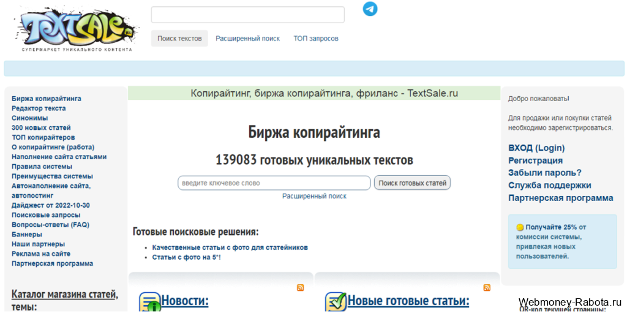Open Расширенный поиск below keyword field
The width and height of the screenshot is (627, 313).
click(x=314, y=196)
